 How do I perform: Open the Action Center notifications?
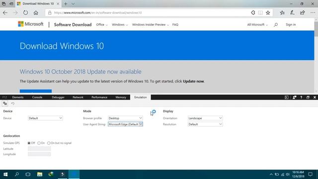click(x=310, y=175)
